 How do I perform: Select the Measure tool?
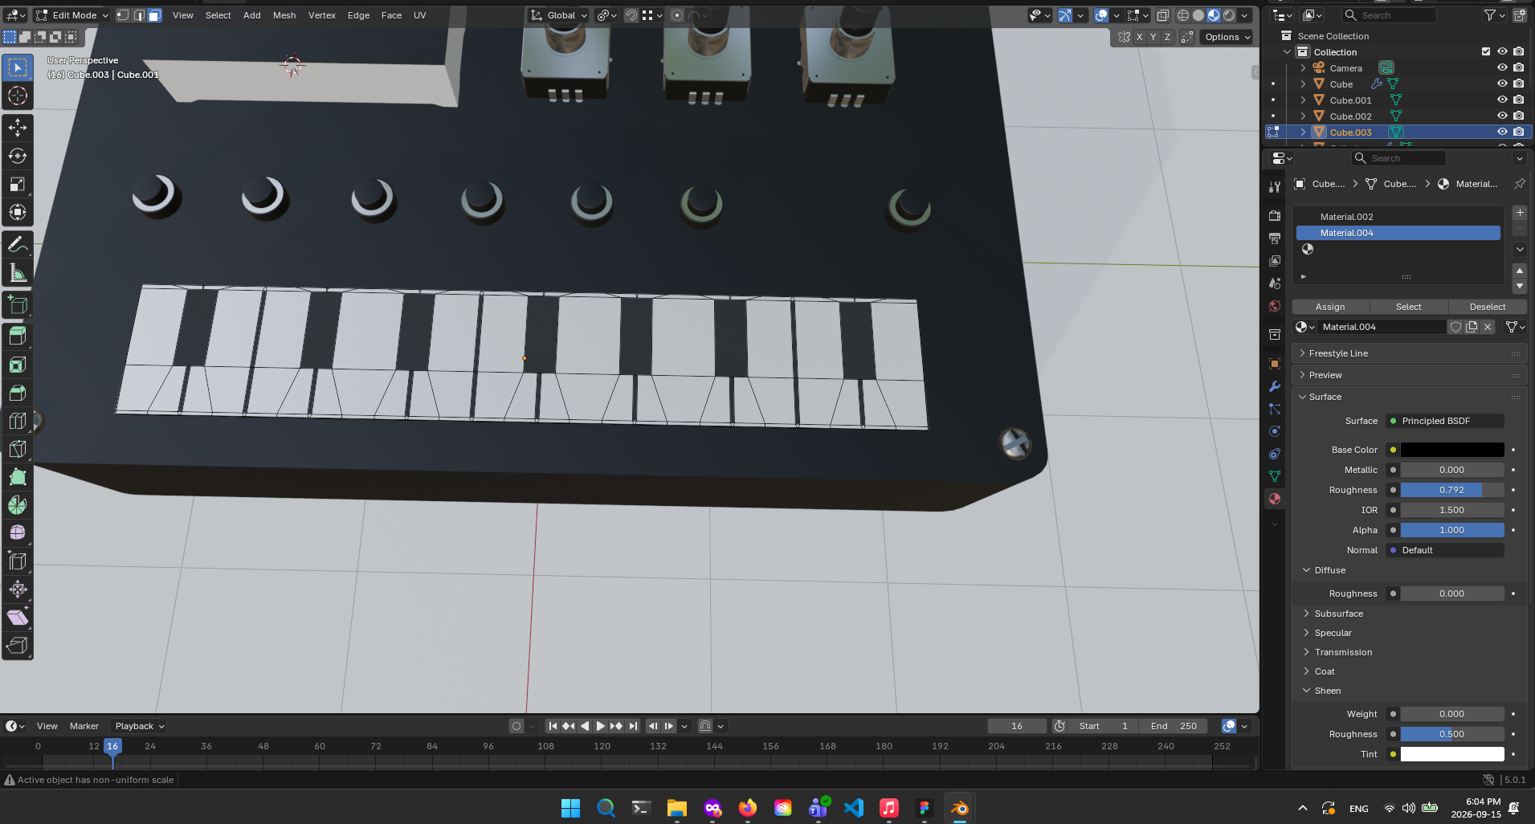[18, 273]
